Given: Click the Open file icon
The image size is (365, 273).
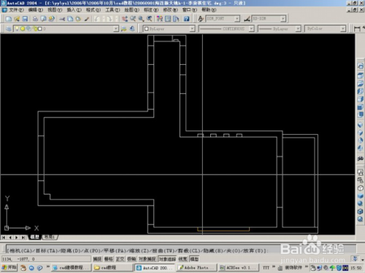Looking at the screenshot, I should coord(17,19).
